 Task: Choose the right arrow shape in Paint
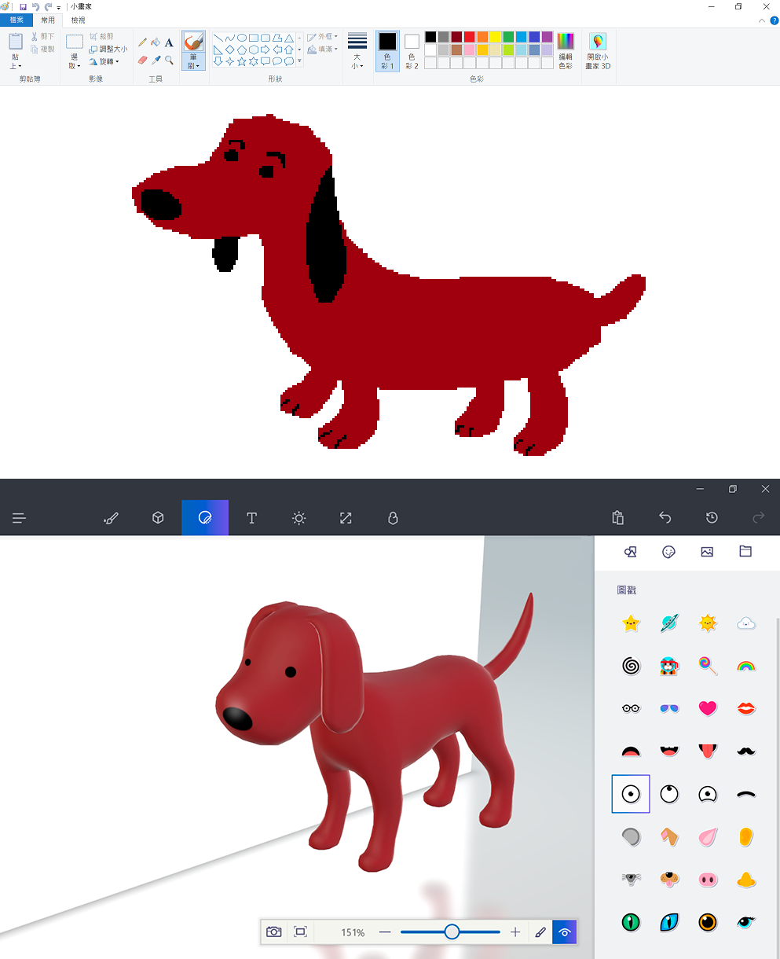tap(265, 49)
